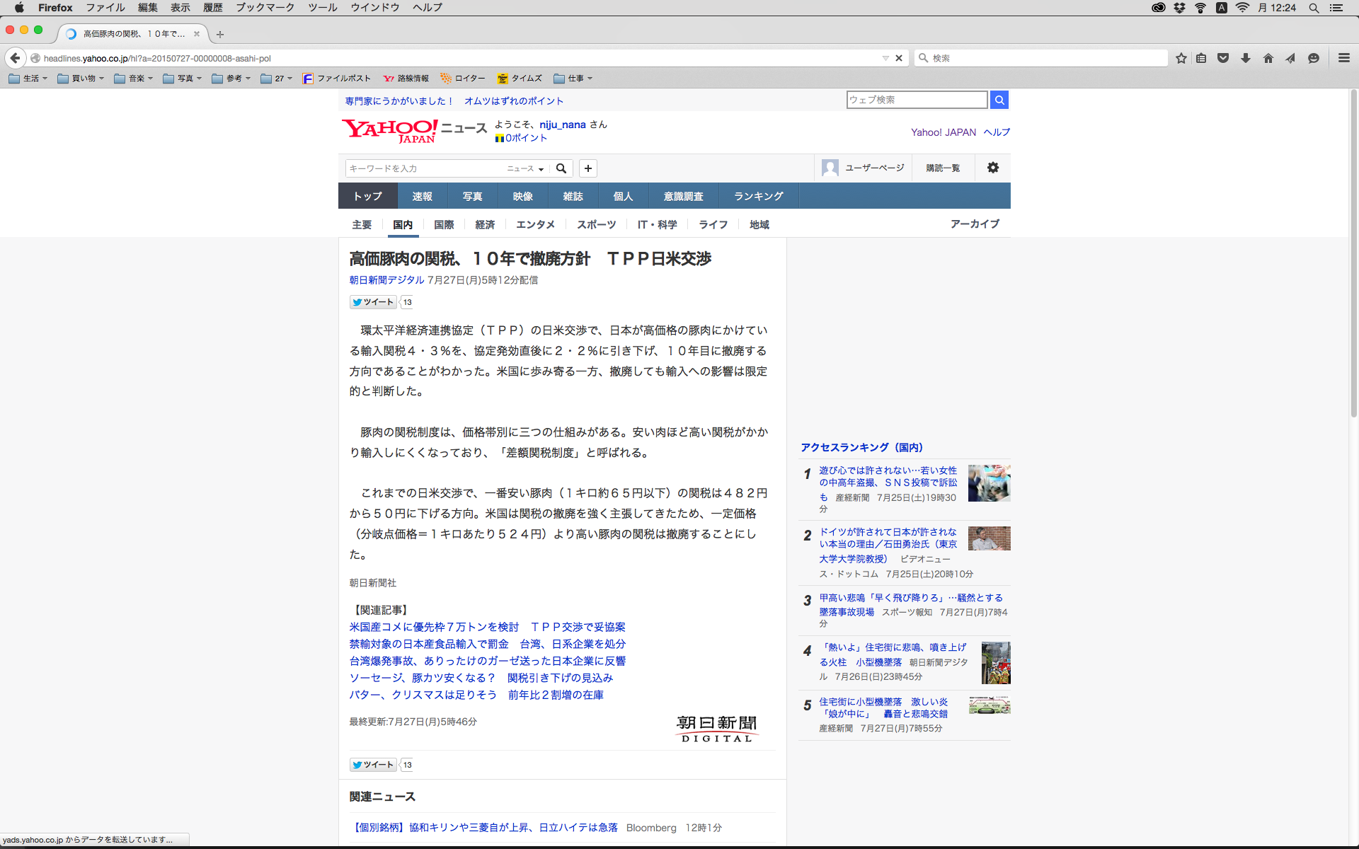Click the plus button beside keyword search
The image size is (1359, 849).
click(x=588, y=168)
